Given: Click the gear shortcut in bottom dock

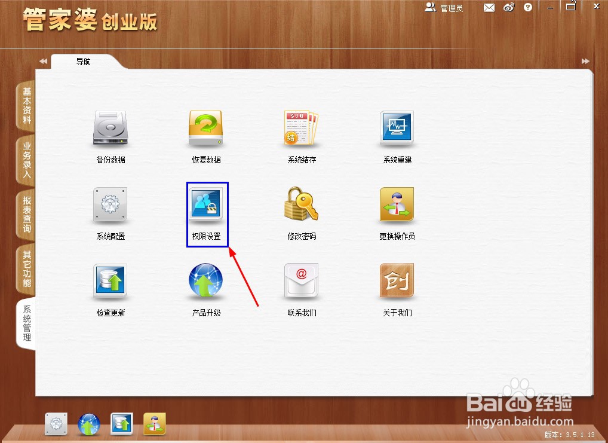Looking at the screenshot, I should coord(56,424).
